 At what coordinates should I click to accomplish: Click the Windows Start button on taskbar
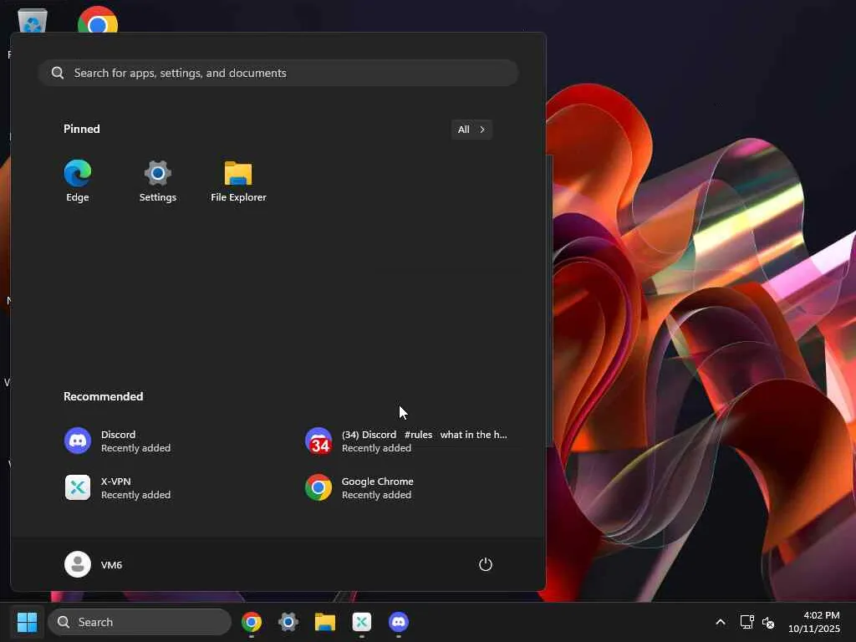pyautogui.click(x=28, y=622)
